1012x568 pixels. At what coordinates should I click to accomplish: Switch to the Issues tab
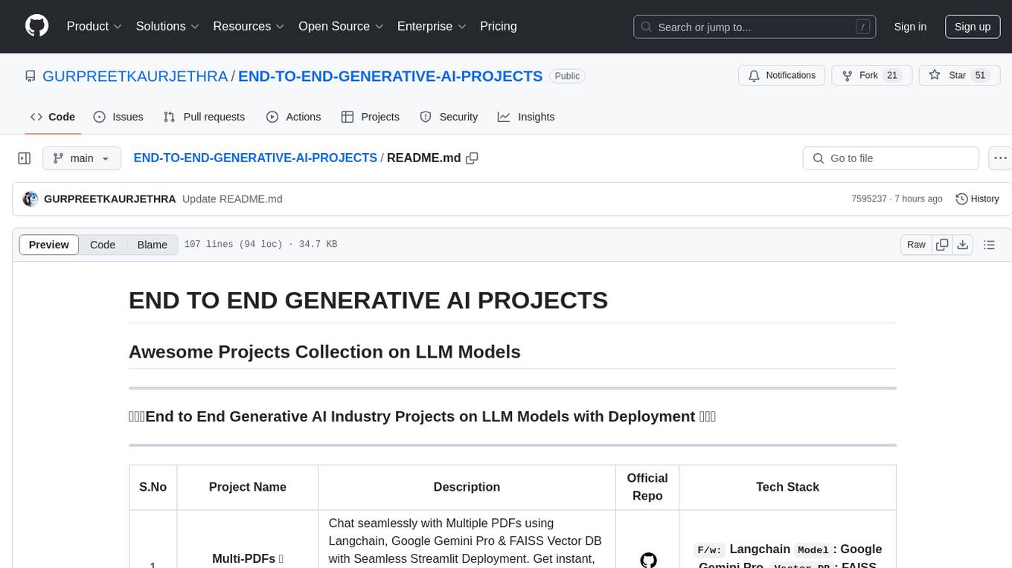[x=118, y=117]
